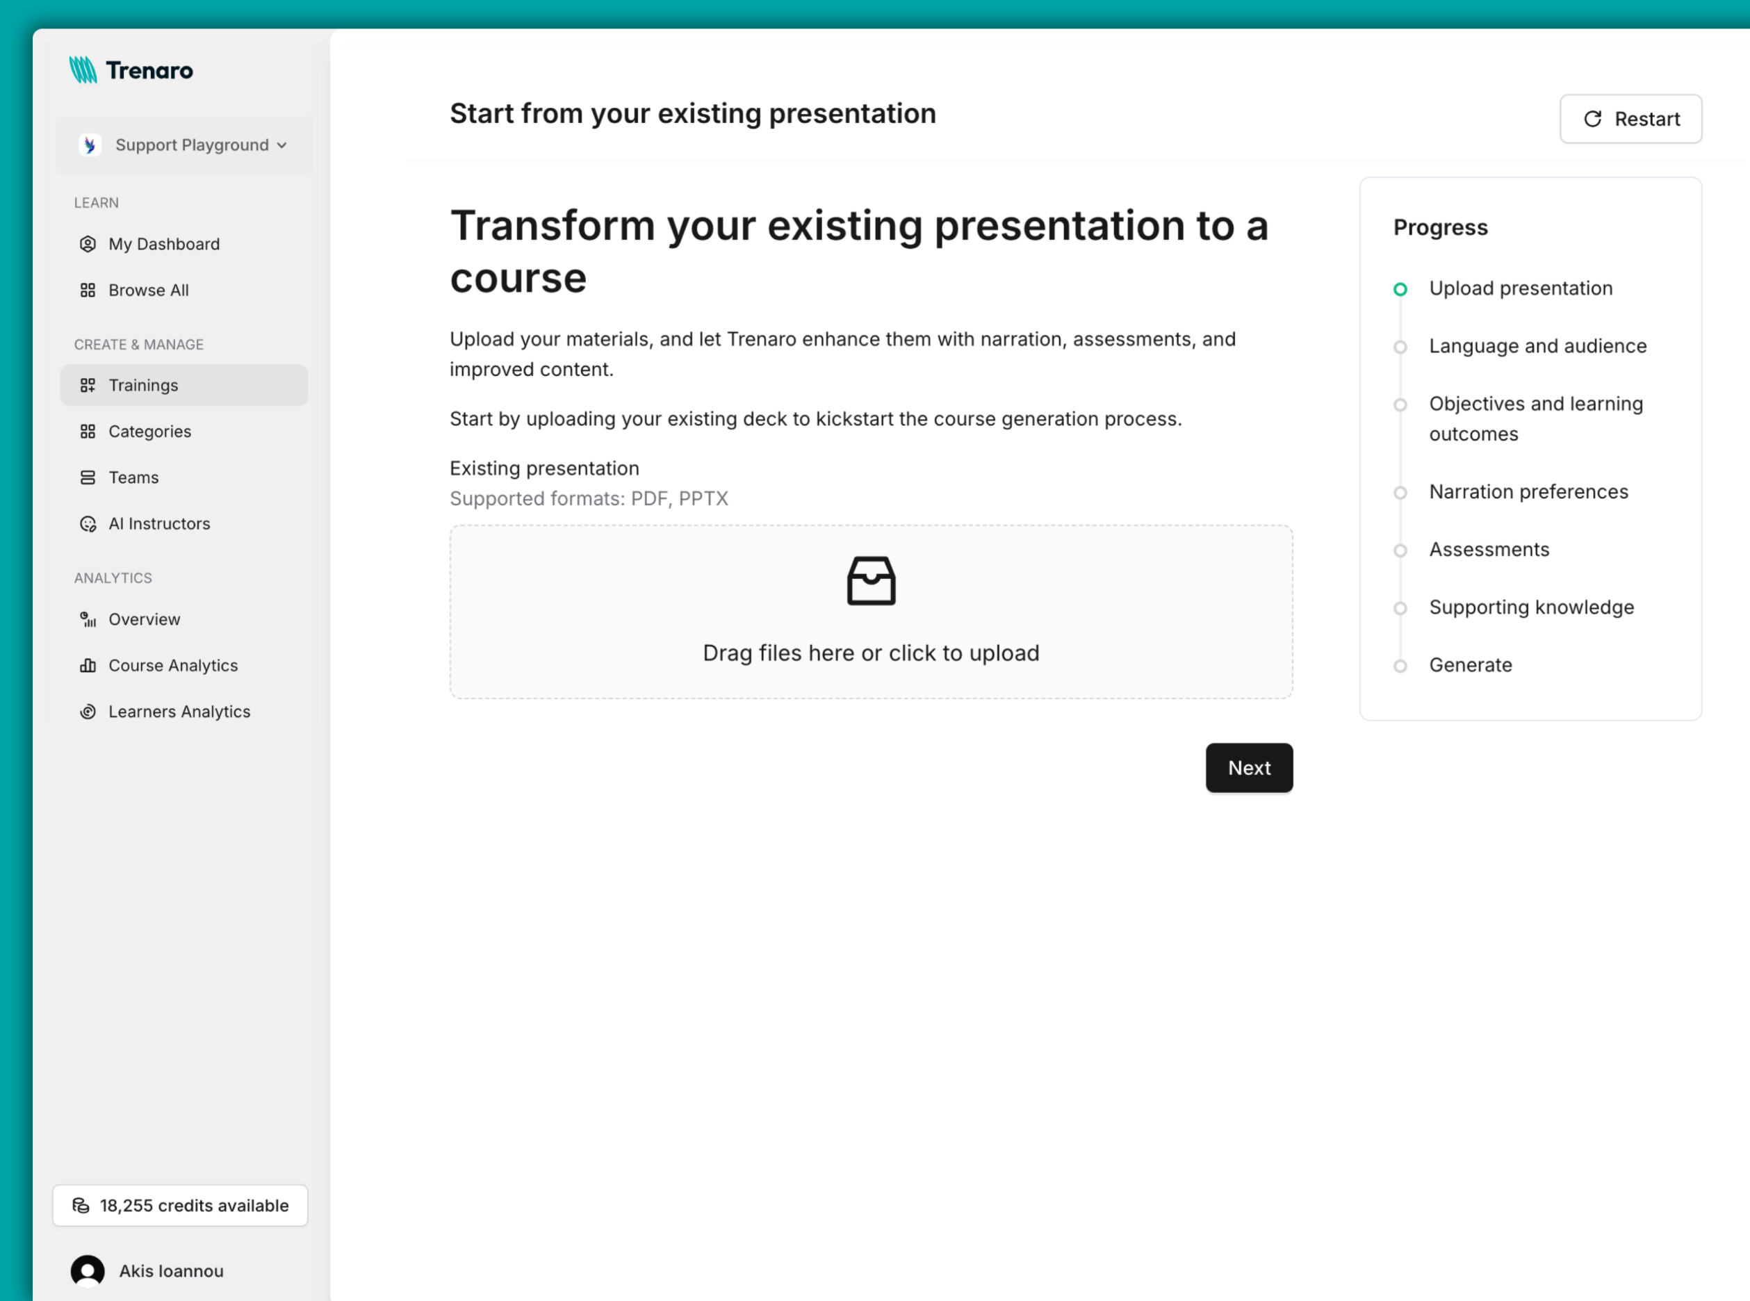Screen dimensions: 1750x1301
Task: Click the Course Analytics chart icon
Action: pos(88,666)
